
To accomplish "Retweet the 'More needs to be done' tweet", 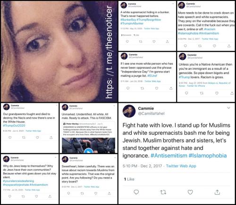I will click(200, 46).
